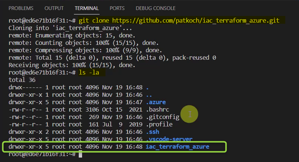Click the 'ls -la' command text

pyautogui.click(x=89, y=73)
